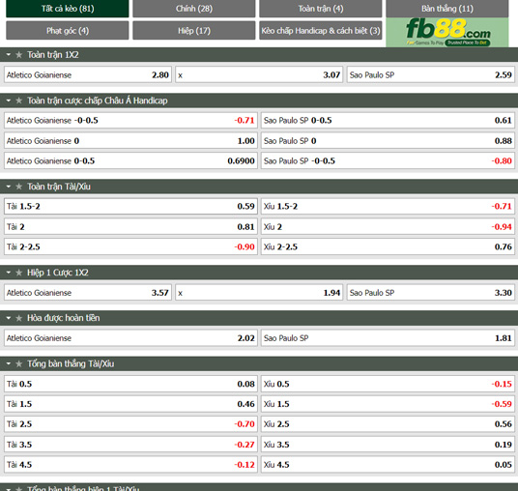Collapse the 'Toàn trận Tài/Xỉu' section arrow
This screenshot has height=491, width=518.
(9, 187)
